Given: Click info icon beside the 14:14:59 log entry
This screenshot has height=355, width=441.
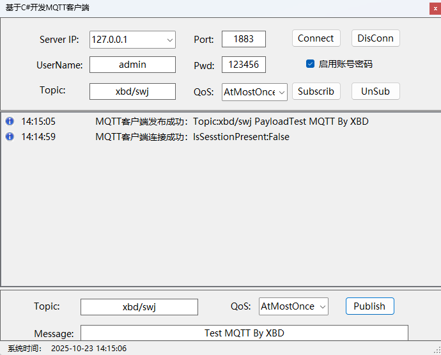Looking at the screenshot, I should (x=10, y=137).
